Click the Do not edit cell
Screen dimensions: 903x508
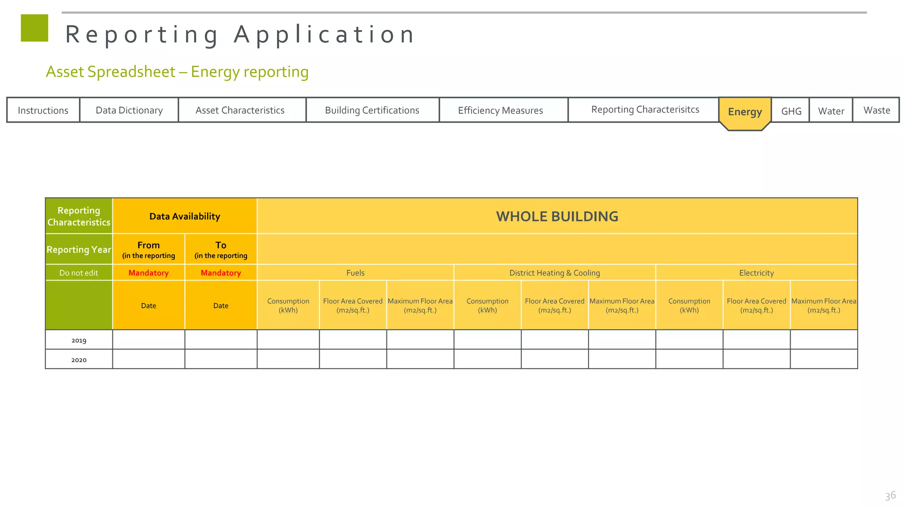pos(79,273)
